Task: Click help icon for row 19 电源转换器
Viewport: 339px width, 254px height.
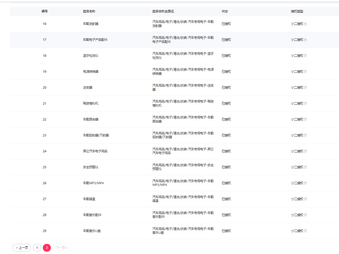Action: tap(305, 72)
